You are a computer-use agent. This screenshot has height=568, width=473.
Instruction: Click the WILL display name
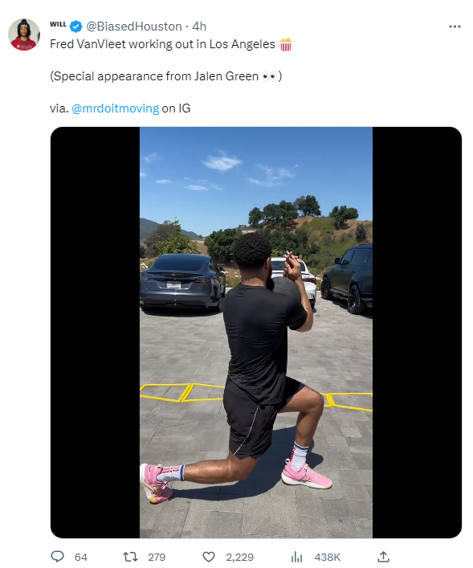coord(58,24)
